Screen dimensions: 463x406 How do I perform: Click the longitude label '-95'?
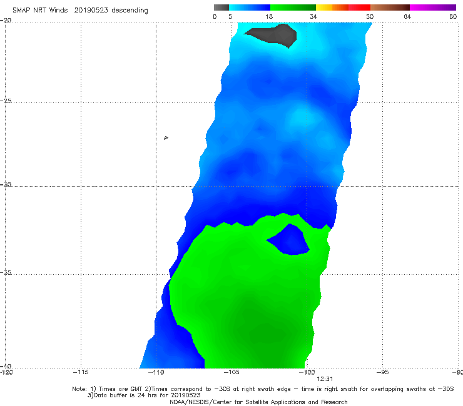click(x=383, y=372)
